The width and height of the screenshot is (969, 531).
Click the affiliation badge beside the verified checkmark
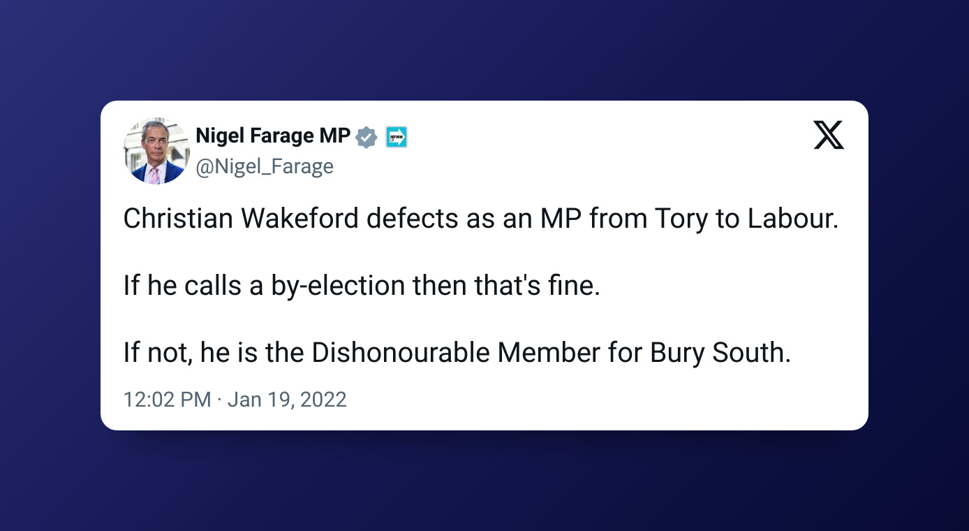pos(397,137)
